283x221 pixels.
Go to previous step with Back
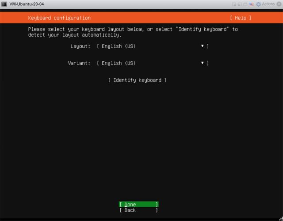pyautogui.click(x=138, y=210)
